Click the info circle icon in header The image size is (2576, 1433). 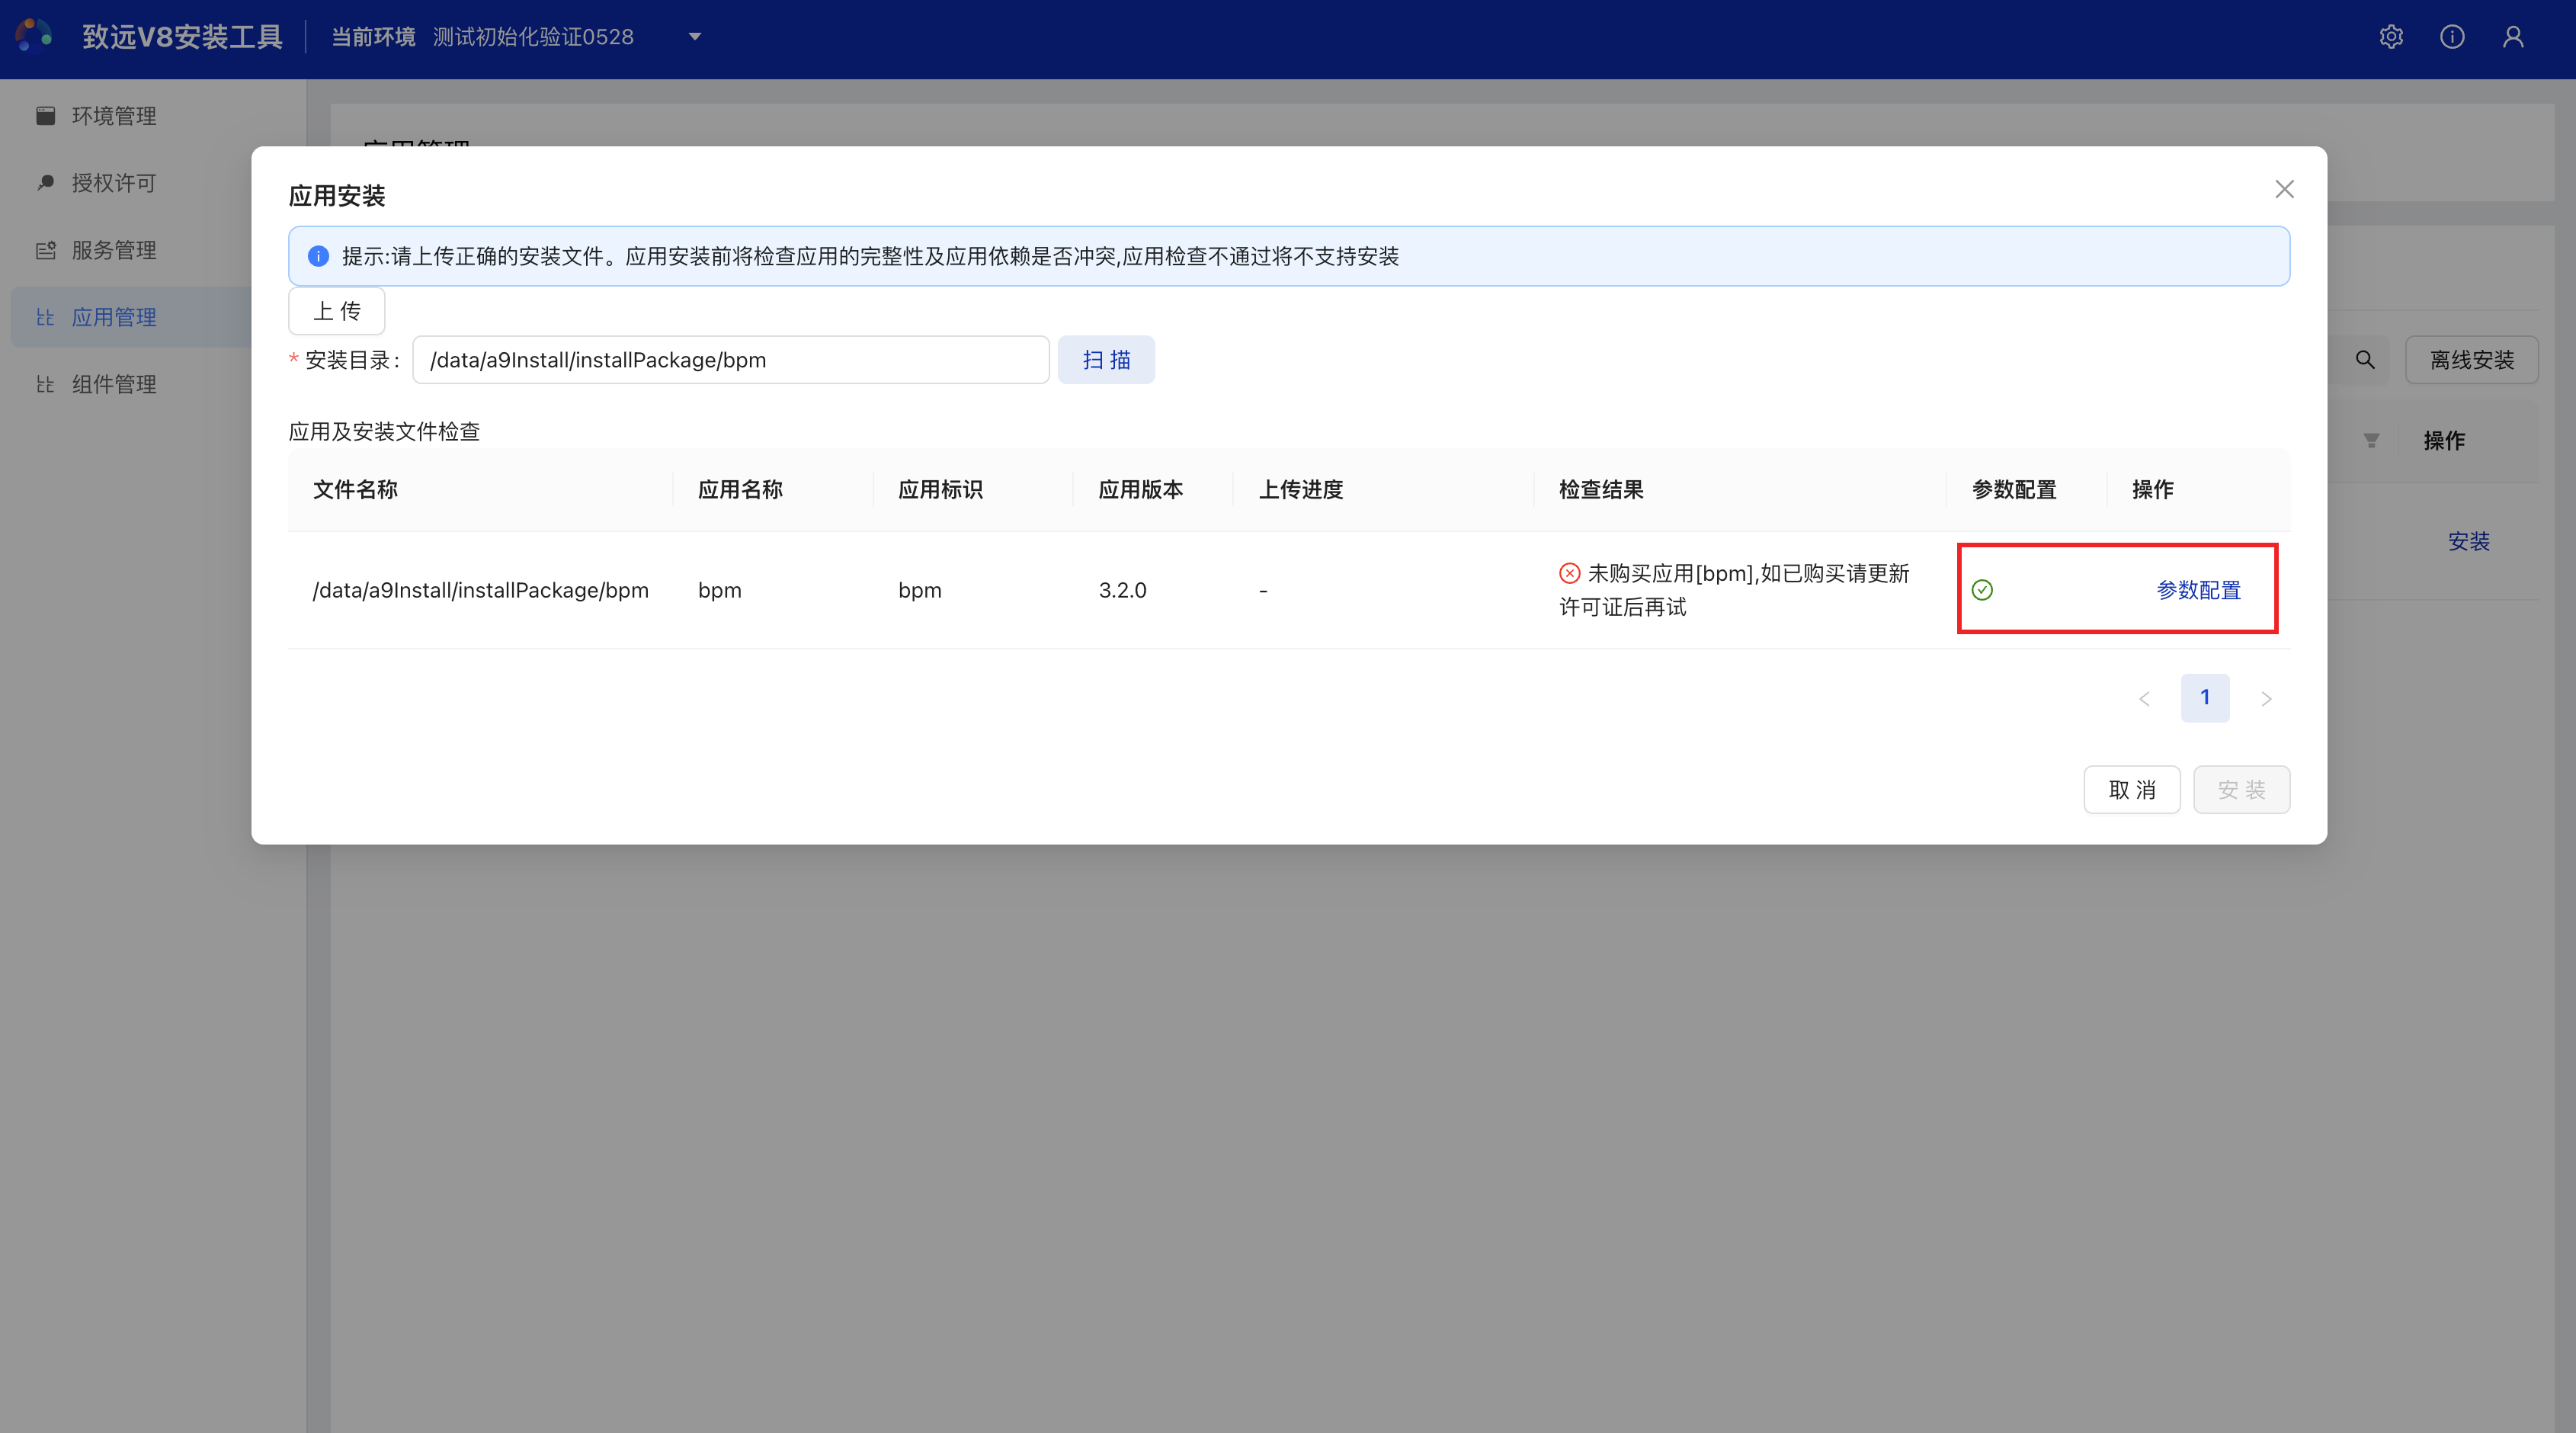pos(2452,37)
